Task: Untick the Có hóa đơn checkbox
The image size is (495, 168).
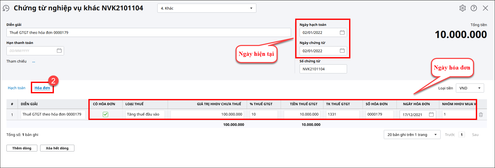Action: coord(105,114)
